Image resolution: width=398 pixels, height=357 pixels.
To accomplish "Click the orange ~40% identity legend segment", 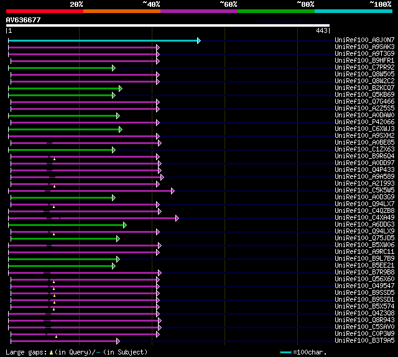I will (x=122, y=11).
